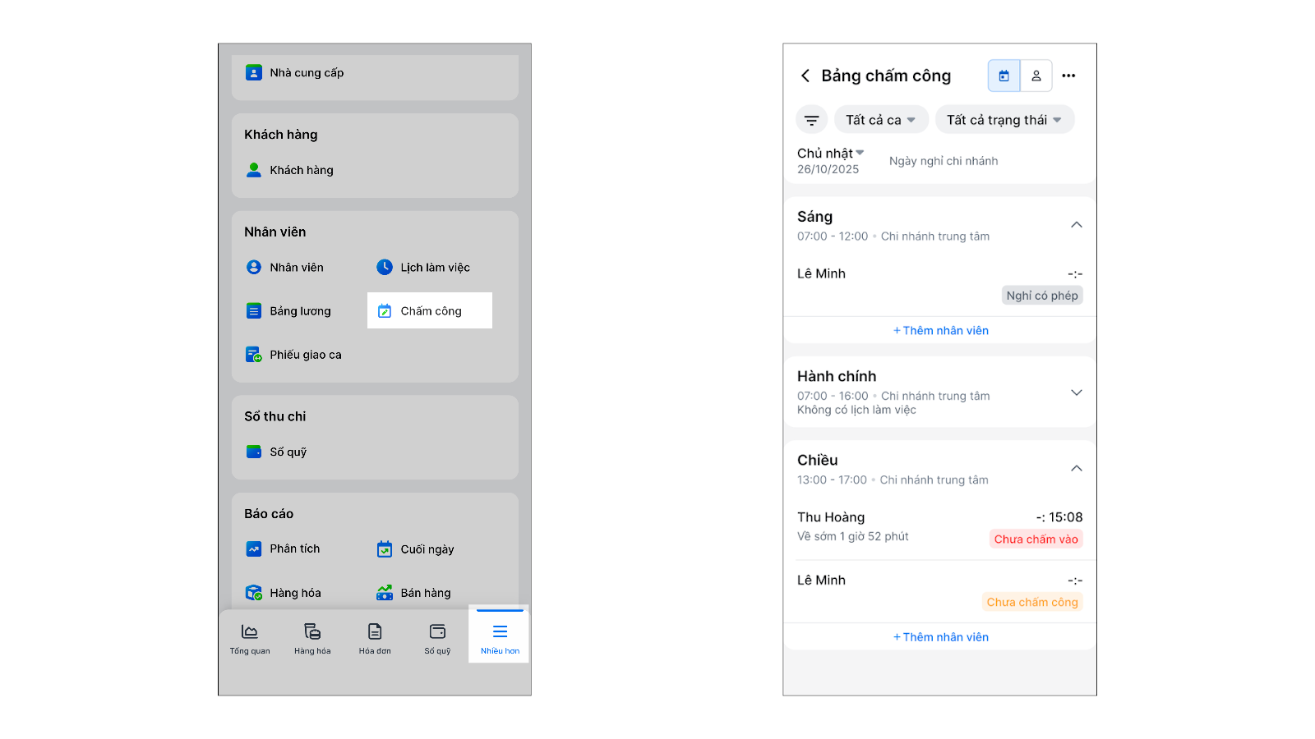
Task: Open the Khách hàng customer icon
Action: [x=254, y=170]
